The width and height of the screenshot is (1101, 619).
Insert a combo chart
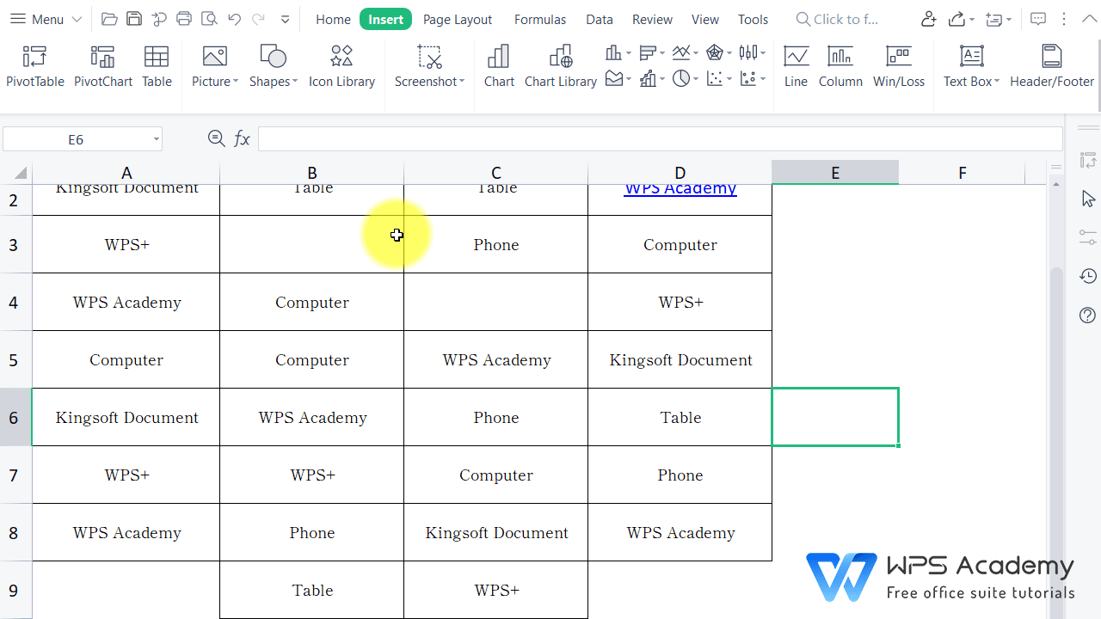(648, 79)
